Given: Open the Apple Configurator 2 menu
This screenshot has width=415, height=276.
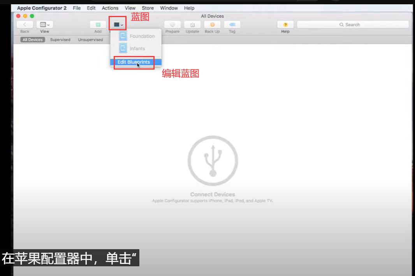Looking at the screenshot, I should 42,8.
